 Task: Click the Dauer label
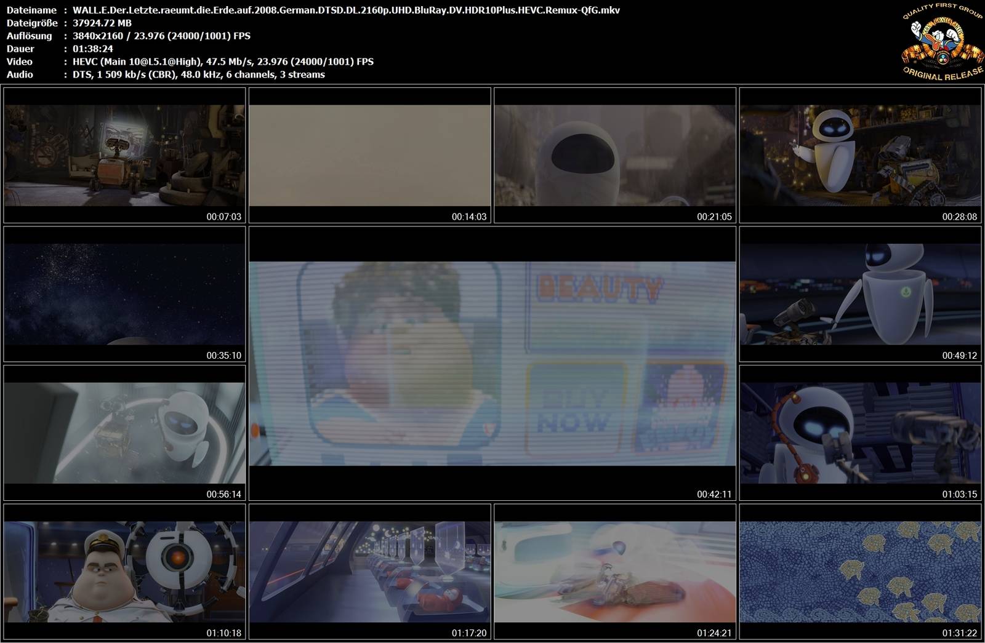(20, 49)
